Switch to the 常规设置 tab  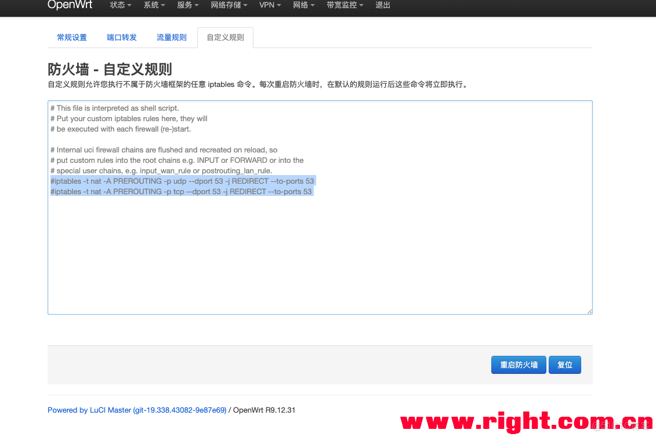[71, 37]
